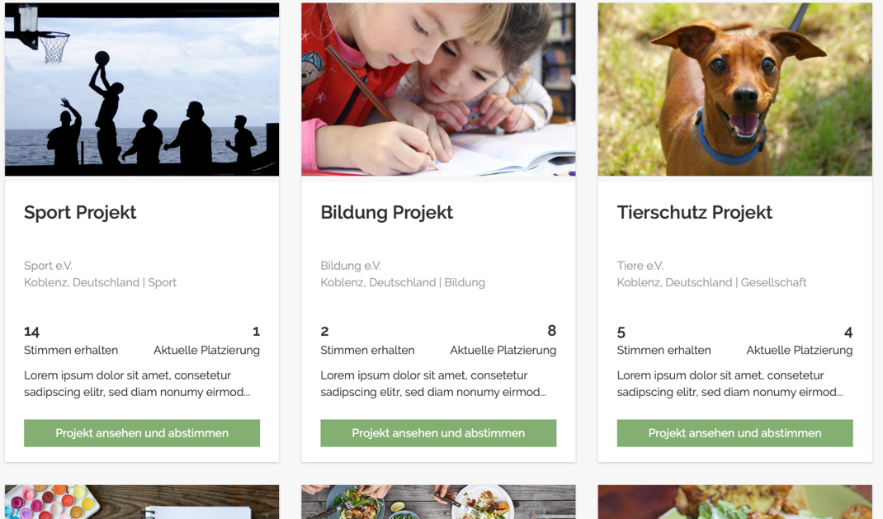The width and height of the screenshot is (883, 519).
Task: Open the 'Tierschutz Projekt' title
Action: [694, 213]
